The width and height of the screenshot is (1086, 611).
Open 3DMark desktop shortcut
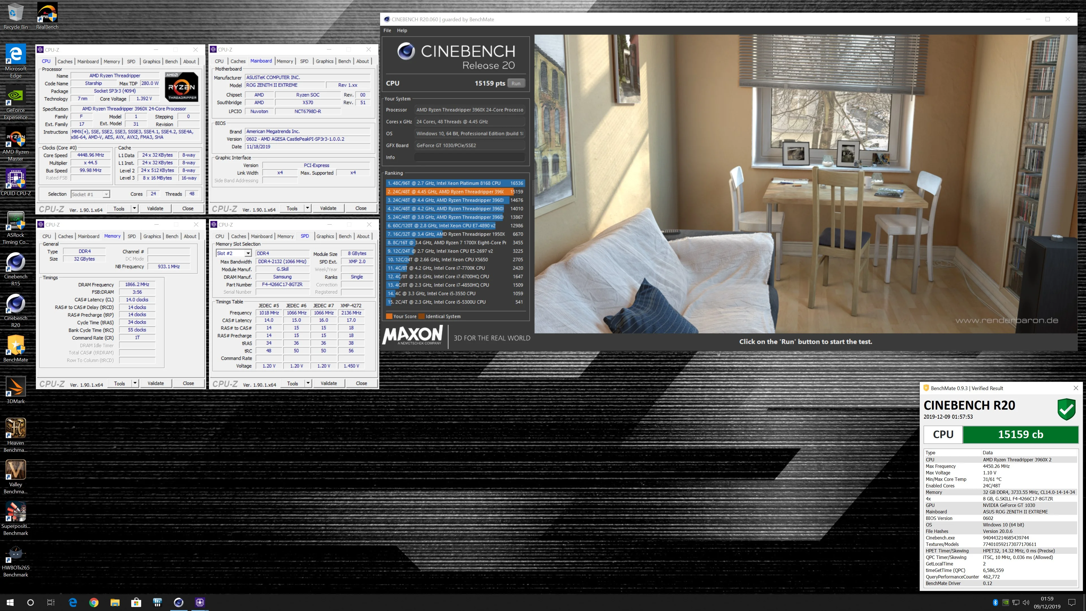(x=16, y=390)
